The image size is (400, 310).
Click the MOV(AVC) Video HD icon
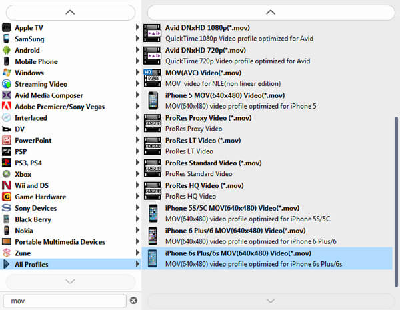coord(152,78)
